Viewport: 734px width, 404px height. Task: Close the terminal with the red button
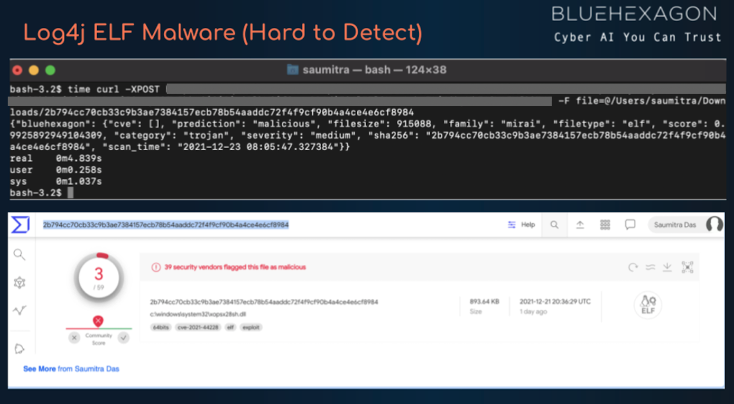click(17, 70)
